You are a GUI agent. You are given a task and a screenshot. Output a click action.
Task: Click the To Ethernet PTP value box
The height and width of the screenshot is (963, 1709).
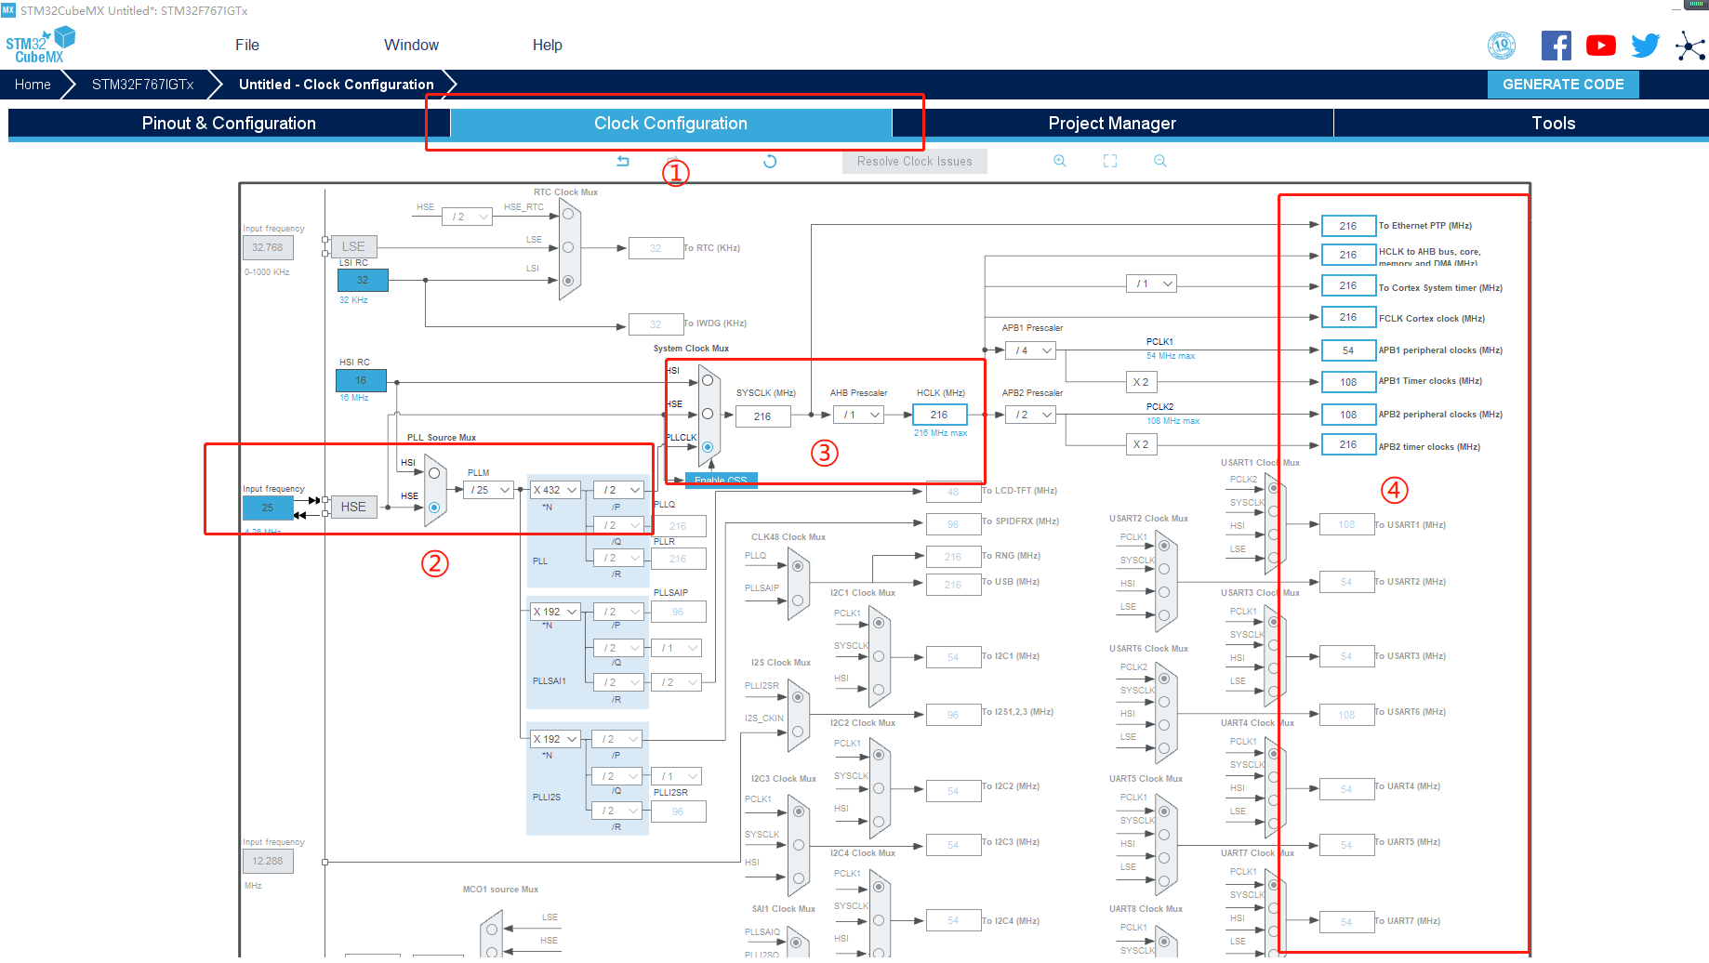pyautogui.click(x=1348, y=226)
